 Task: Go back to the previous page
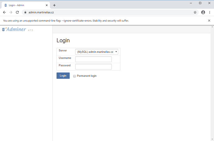(x=4, y=12)
